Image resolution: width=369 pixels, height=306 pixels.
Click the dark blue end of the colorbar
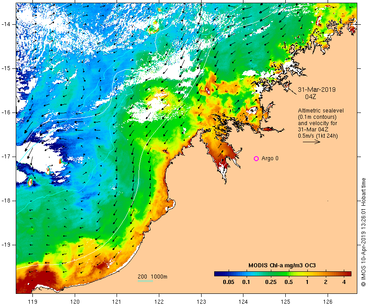click(x=218, y=274)
